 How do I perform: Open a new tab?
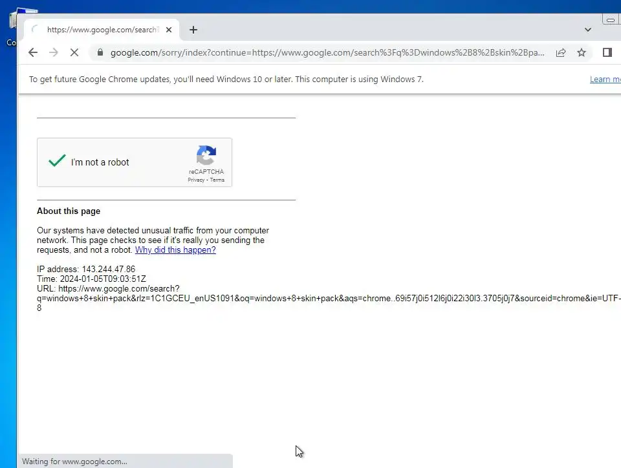coord(193,30)
